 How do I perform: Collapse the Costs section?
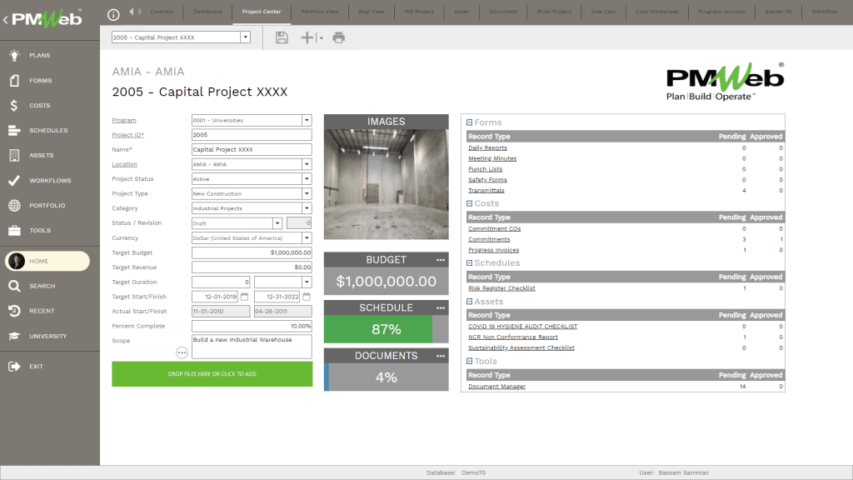click(x=470, y=203)
